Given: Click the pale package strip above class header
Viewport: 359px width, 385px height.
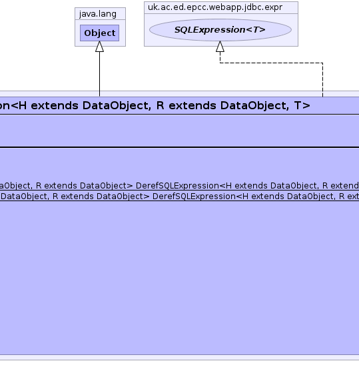Looking at the screenshot, I should tap(180, 94).
